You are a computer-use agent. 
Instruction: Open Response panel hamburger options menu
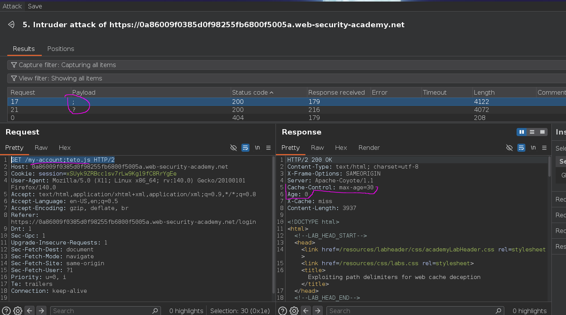click(544, 148)
